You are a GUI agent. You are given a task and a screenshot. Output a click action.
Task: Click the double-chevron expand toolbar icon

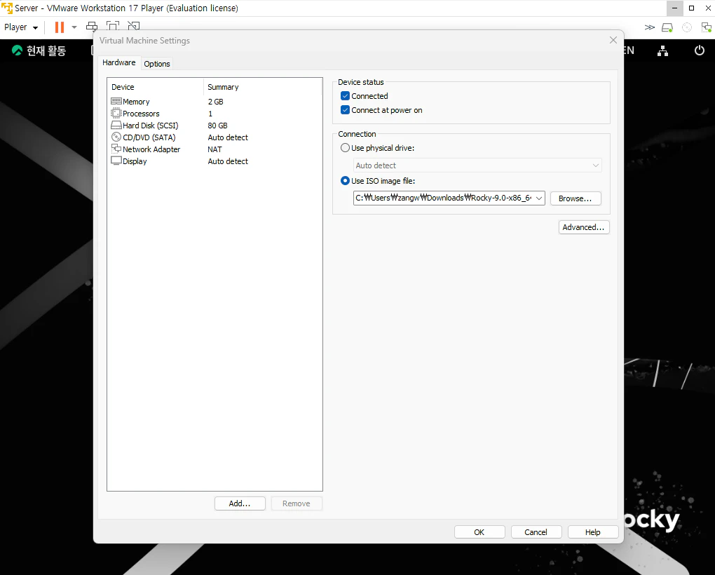point(649,27)
